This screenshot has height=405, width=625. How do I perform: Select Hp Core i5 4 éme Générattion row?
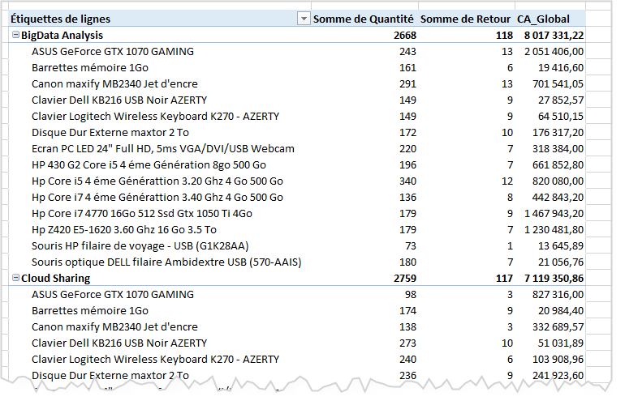click(157, 181)
